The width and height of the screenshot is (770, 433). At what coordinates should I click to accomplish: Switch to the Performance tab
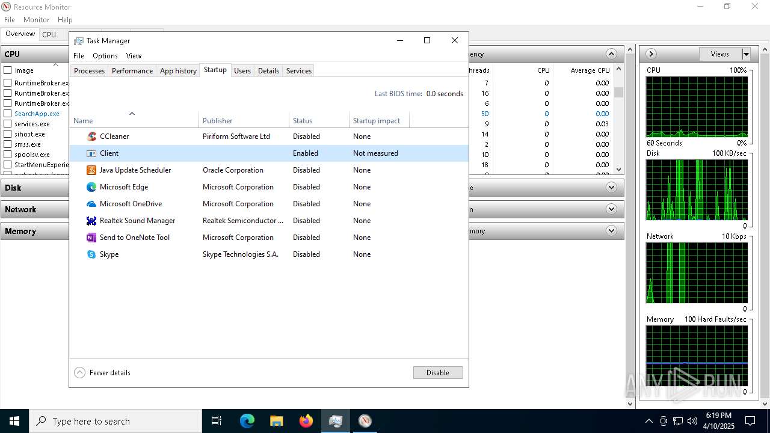click(x=132, y=71)
